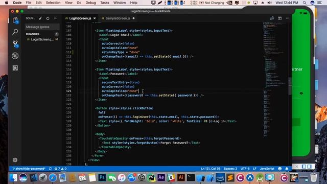Refresh the source control panel
This screenshot has width=327, height=184.
point(48,18)
